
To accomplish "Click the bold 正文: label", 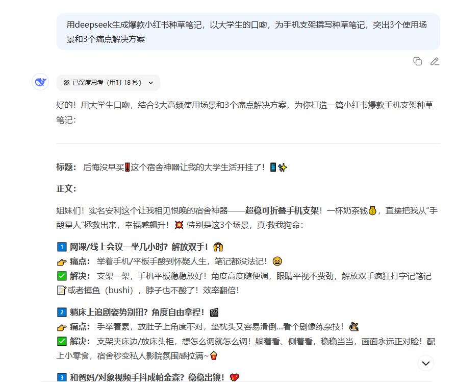I will [66, 188].
